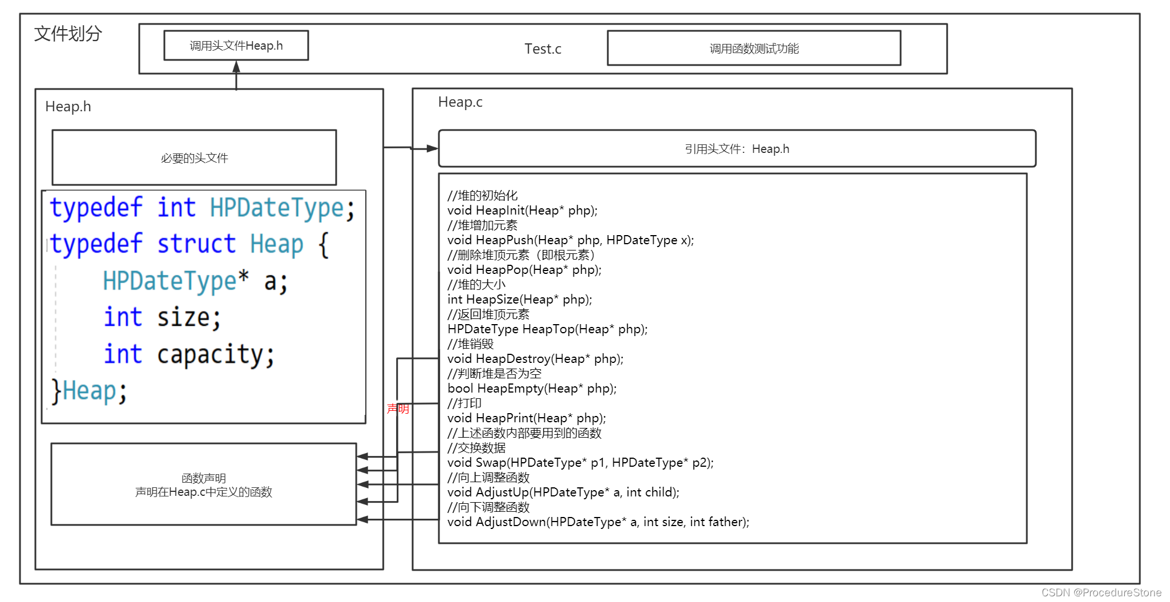
Task: Click the void AdjustDown declaration line
Action: (x=598, y=522)
